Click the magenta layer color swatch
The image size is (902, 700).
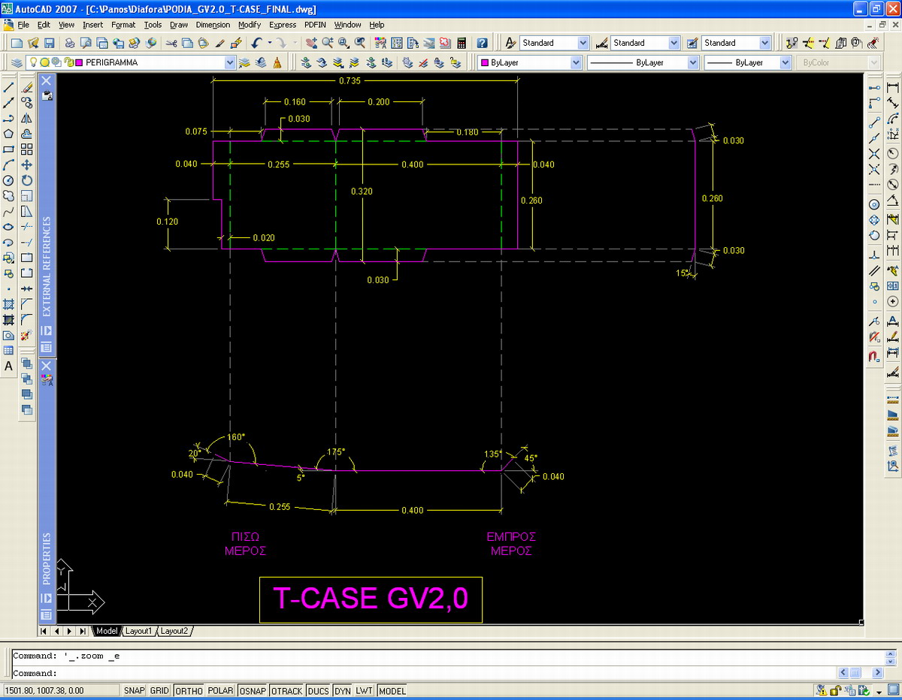79,62
